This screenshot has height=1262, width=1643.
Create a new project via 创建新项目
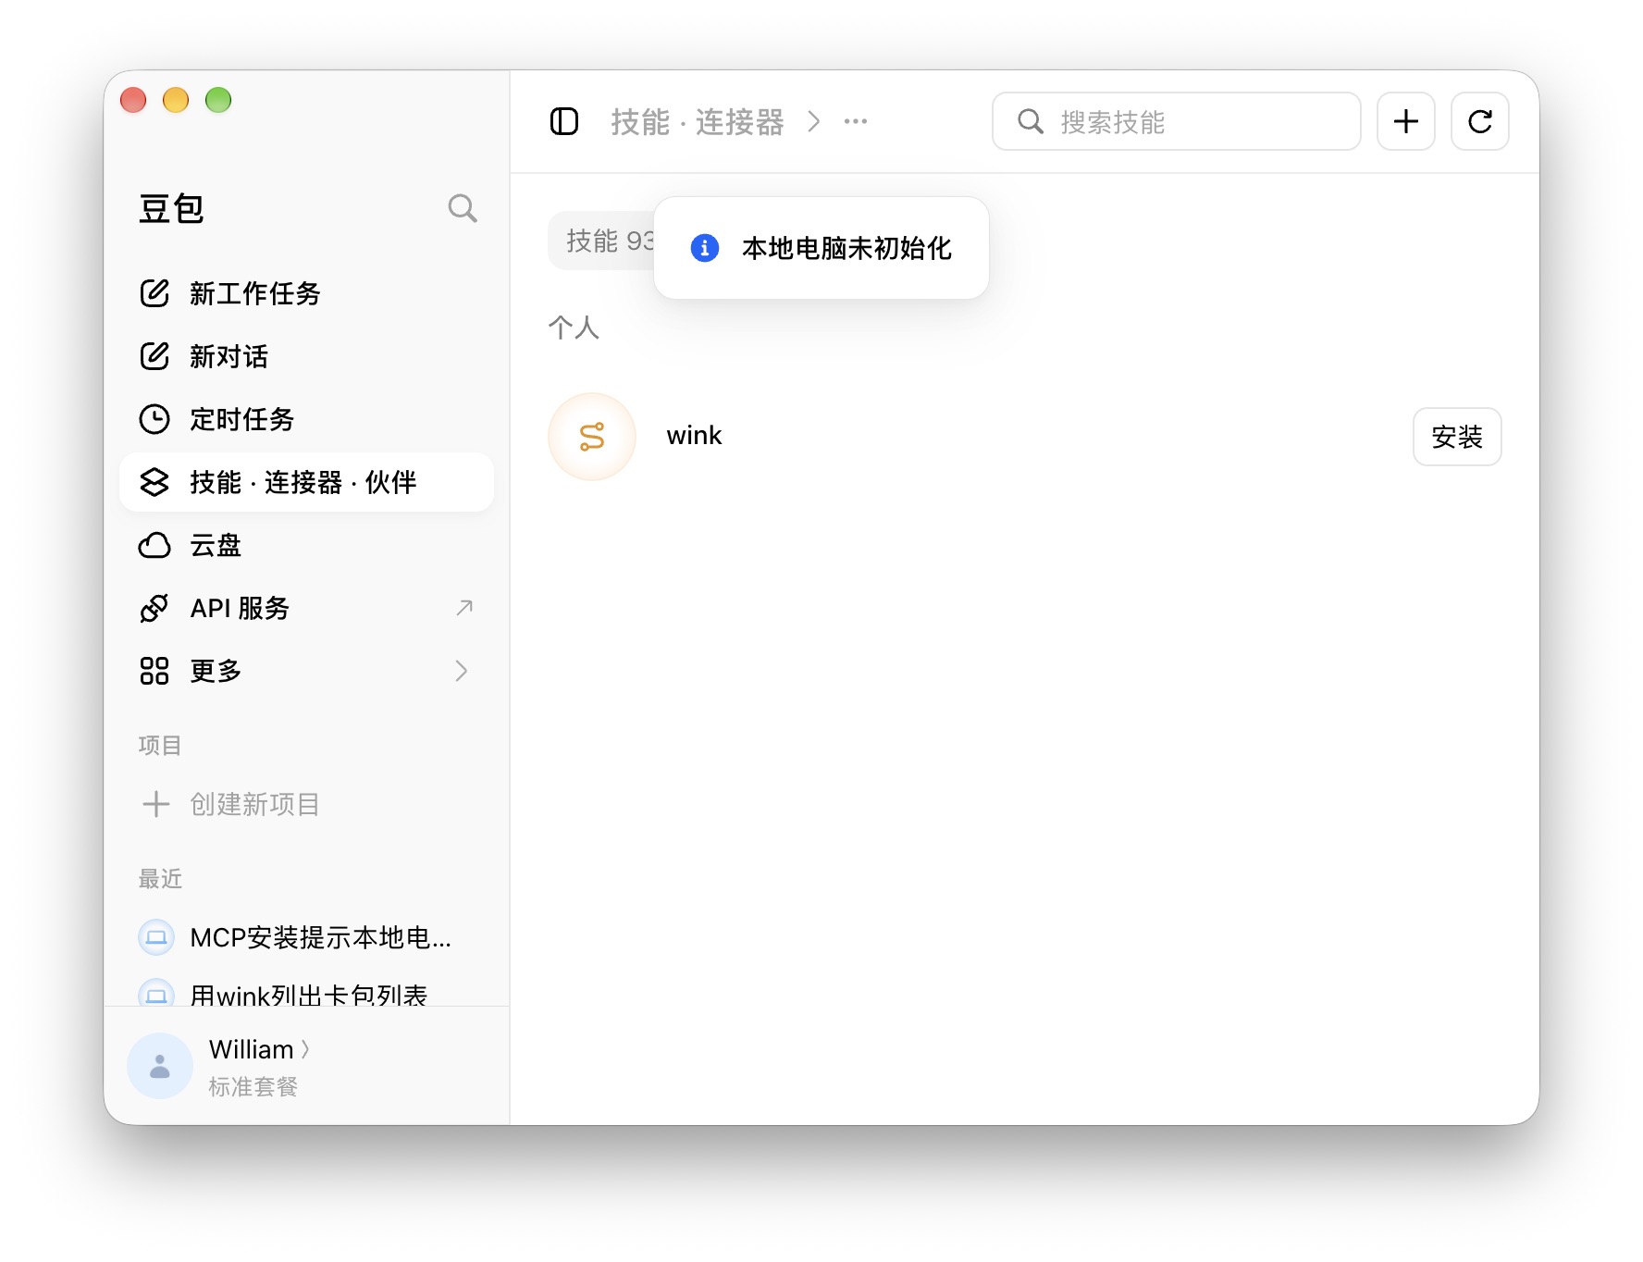pos(306,804)
